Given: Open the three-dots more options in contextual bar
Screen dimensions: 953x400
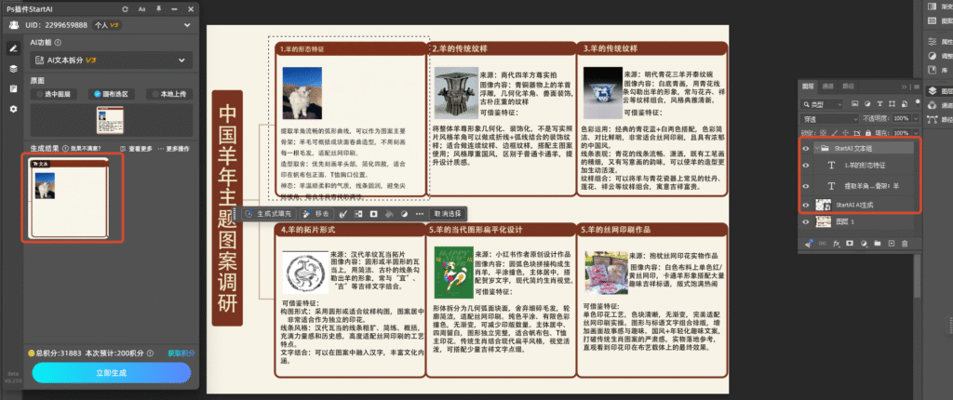Looking at the screenshot, I should [x=420, y=214].
